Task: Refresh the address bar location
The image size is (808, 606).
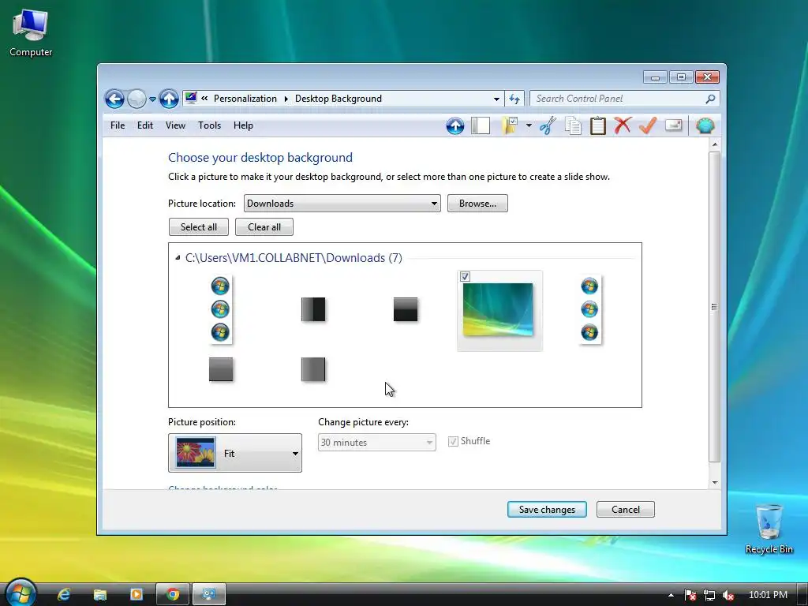Action: click(x=514, y=99)
